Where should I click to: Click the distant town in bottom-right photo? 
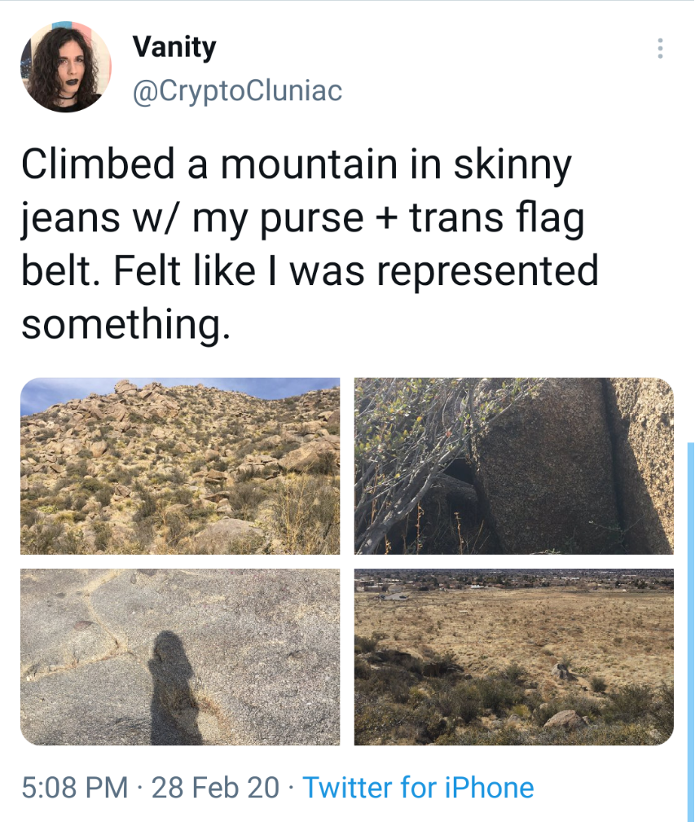pyautogui.click(x=513, y=581)
